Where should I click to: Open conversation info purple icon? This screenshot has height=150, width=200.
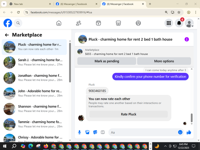pos(187,39)
